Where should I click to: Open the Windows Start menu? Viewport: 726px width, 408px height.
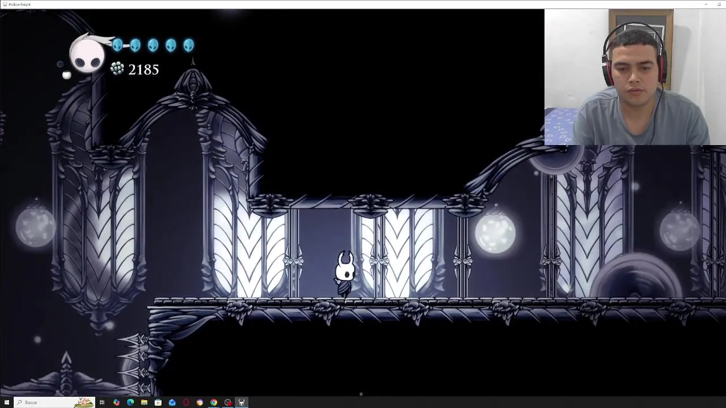(x=7, y=402)
